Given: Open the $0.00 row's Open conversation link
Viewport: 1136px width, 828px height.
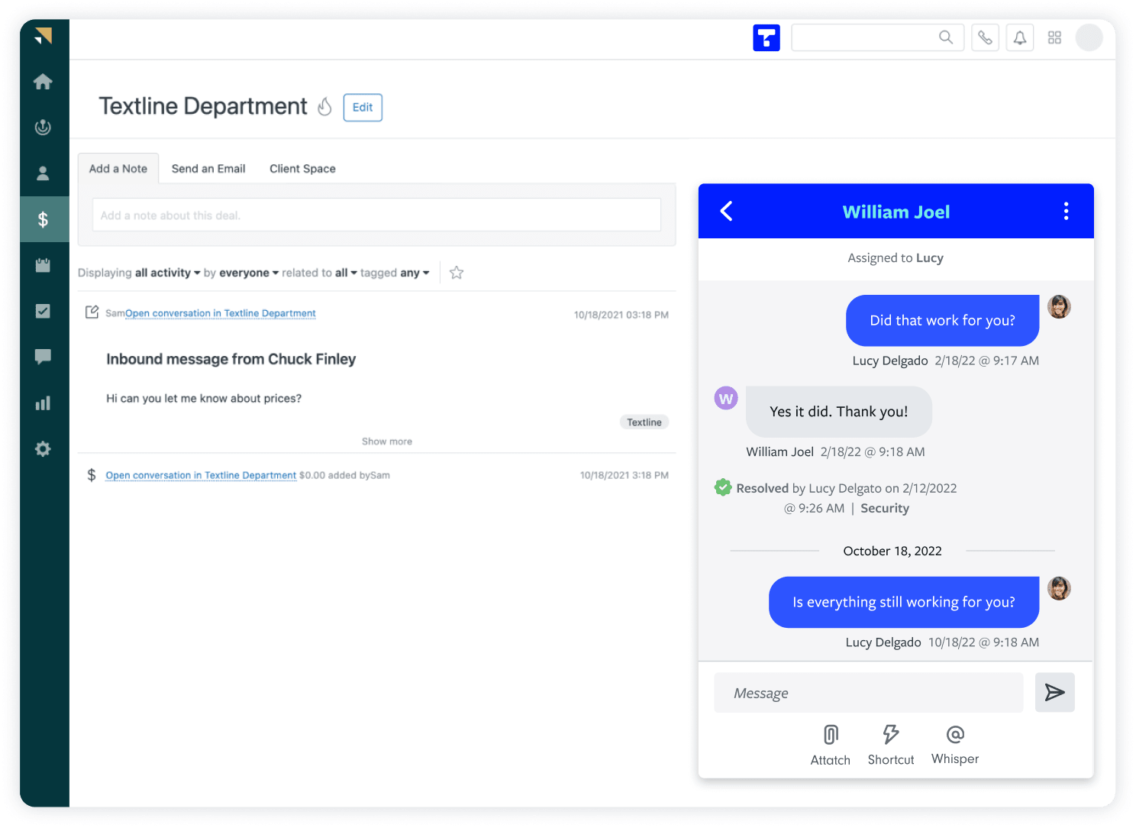Looking at the screenshot, I should tap(201, 475).
